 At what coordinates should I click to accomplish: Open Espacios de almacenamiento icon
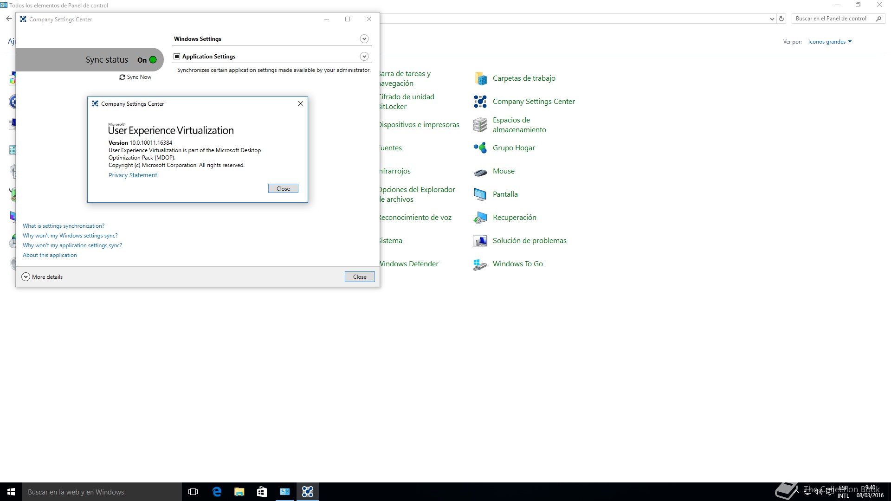click(x=480, y=125)
